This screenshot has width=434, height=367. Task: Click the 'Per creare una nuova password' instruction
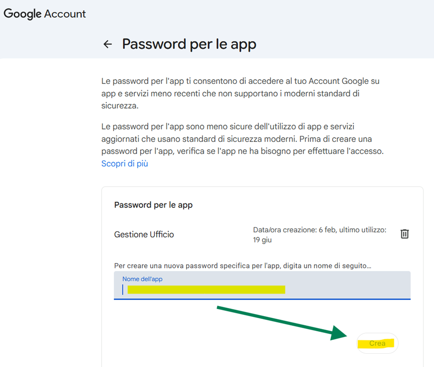(242, 266)
